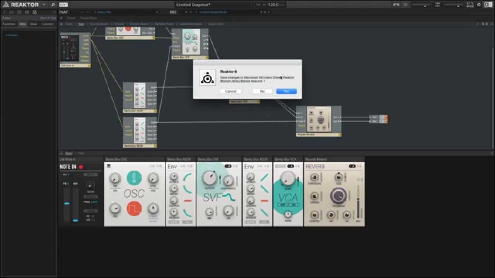
Task: Click the Resonance knob on the SVF block
Action: 229,181
